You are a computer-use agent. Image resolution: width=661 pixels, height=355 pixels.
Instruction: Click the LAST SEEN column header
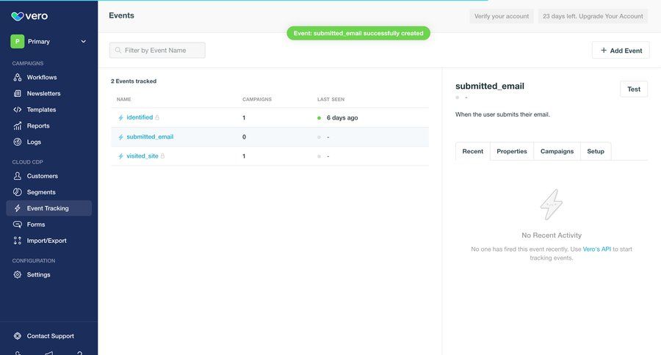point(330,99)
